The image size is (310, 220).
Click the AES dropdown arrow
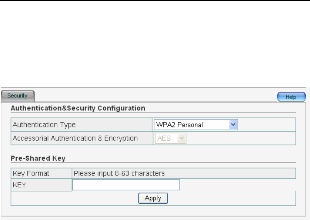pos(181,138)
